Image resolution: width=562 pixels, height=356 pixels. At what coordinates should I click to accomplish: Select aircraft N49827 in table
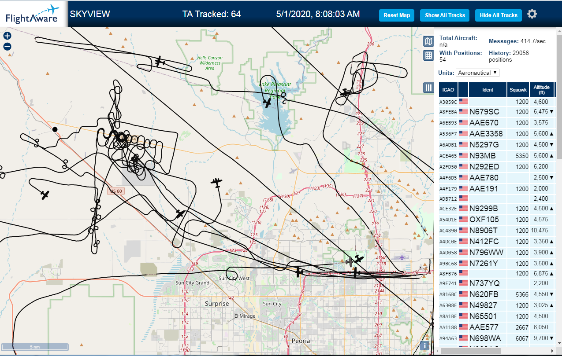coord(496,305)
